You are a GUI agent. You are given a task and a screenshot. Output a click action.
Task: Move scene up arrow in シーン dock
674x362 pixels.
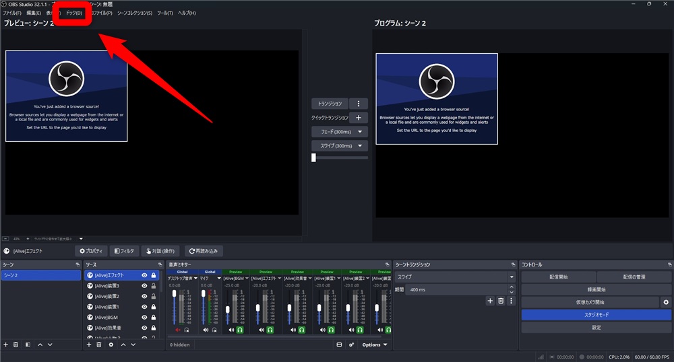(x=40, y=345)
